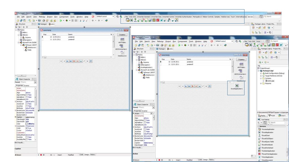Select TExcelApplication in the Tool Palette
Screen dimensions: 289x162
point(267,132)
